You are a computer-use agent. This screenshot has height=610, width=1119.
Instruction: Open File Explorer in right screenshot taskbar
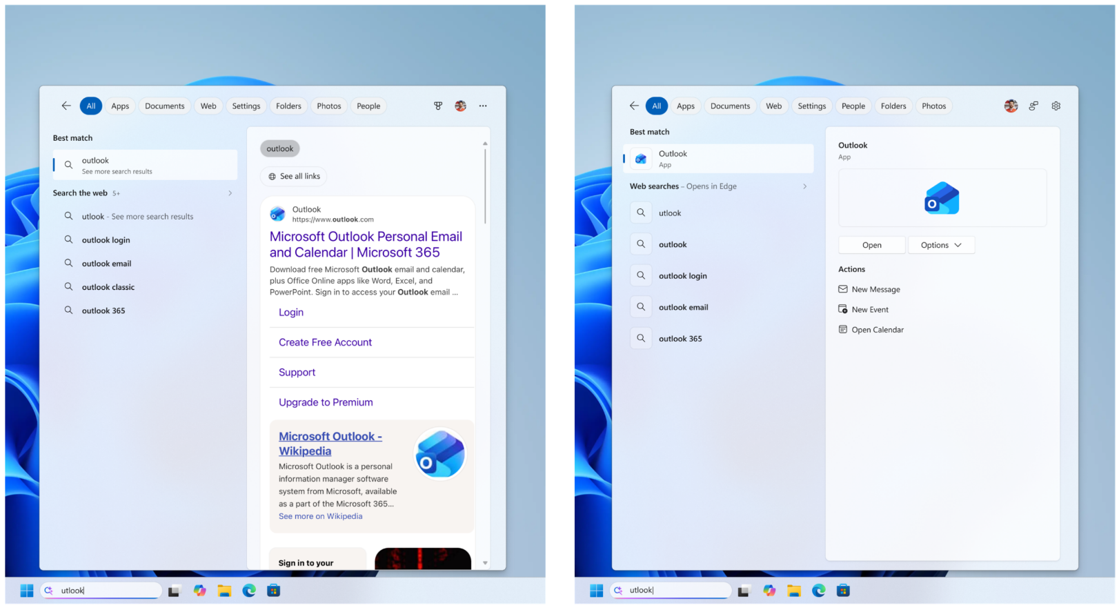tap(794, 591)
